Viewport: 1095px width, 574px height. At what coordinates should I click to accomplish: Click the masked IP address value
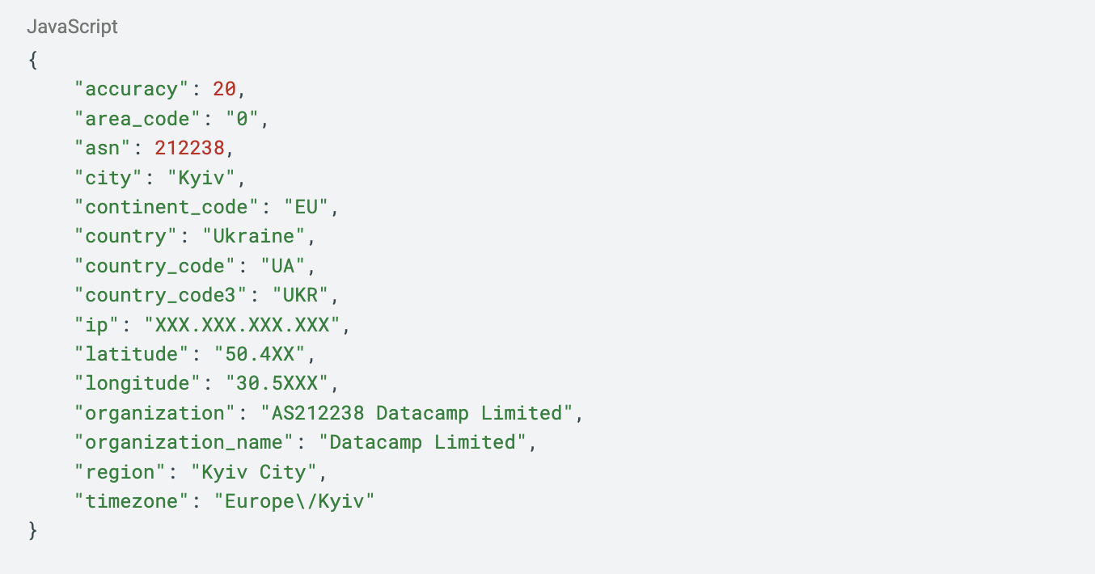[x=242, y=325]
